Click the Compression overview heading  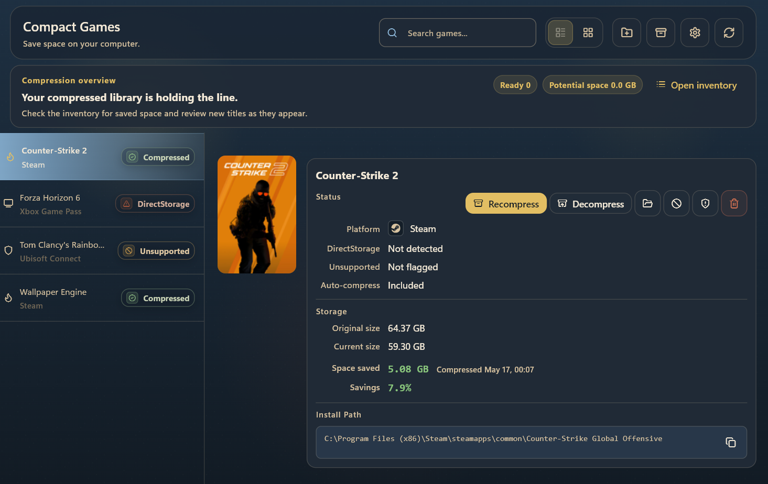point(69,80)
